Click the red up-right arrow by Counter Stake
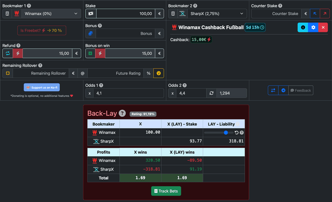332x202 pixels. pos(325,14)
